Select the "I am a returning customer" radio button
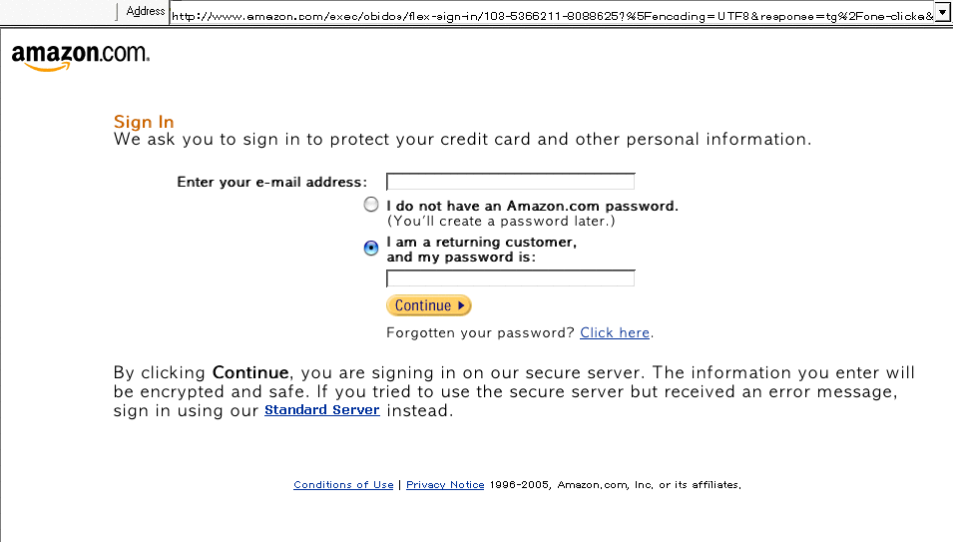The width and height of the screenshot is (953, 542). coord(371,248)
